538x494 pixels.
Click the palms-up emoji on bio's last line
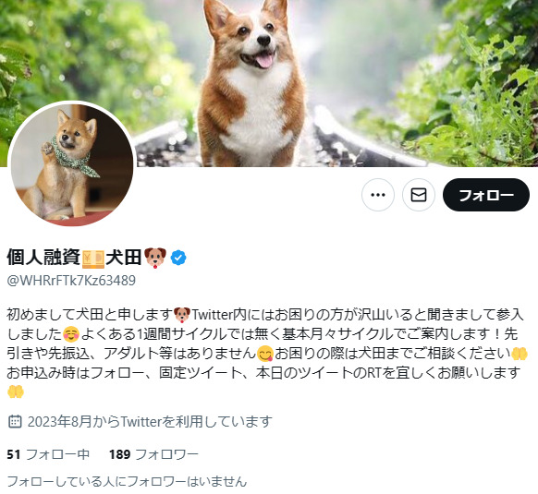click(x=16, y=392)
